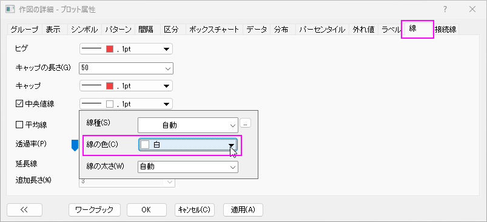Select the データ tab
The height and width of the screenshot is (222, 487).
[257, 30]
